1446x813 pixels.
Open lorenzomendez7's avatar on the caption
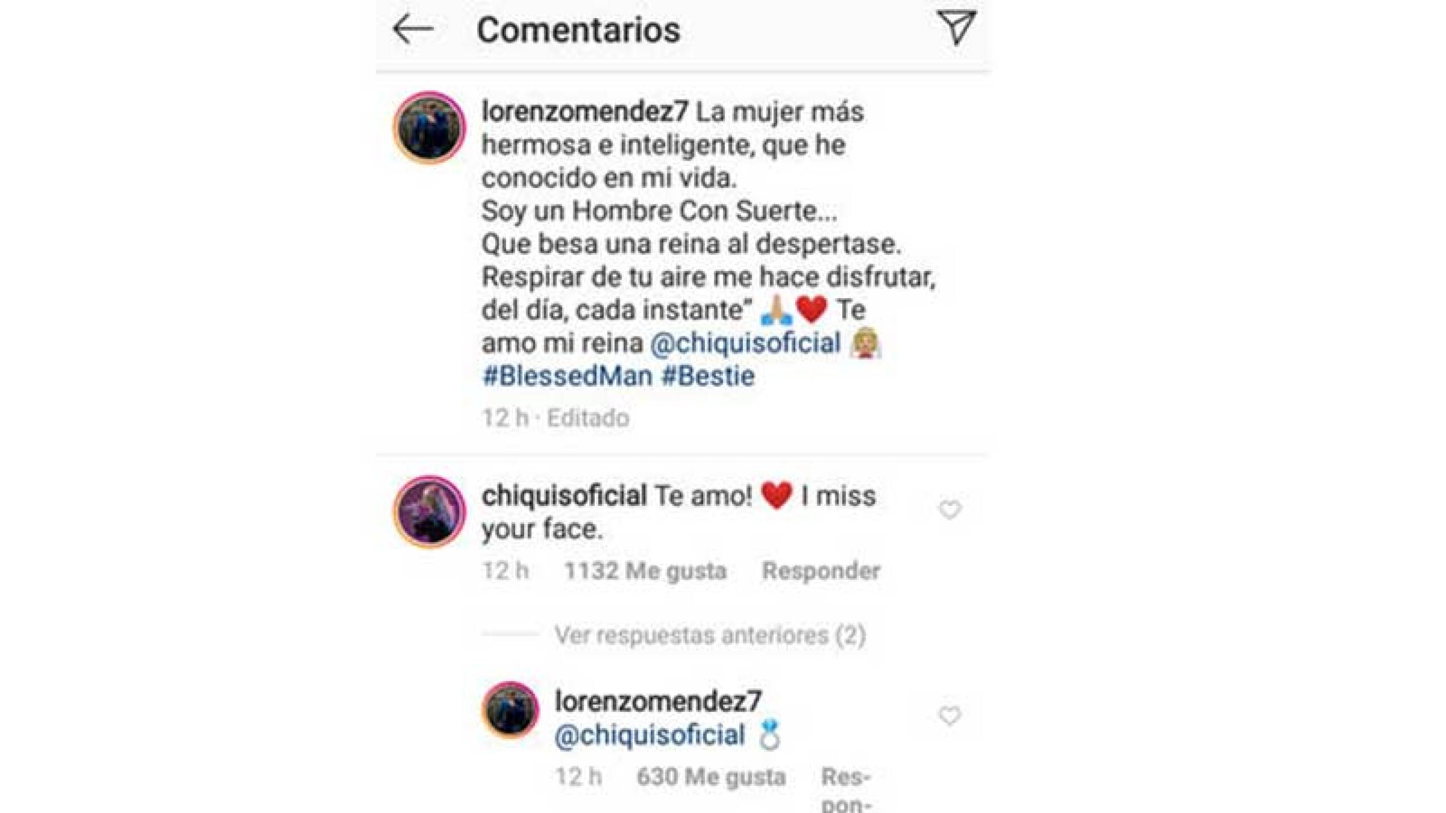(x=429, y=128)
